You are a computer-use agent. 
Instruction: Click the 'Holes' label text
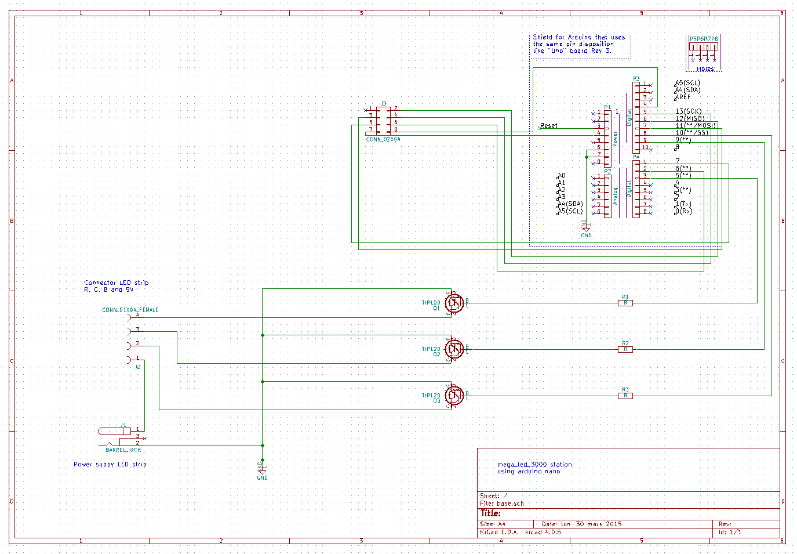pyautogui.click(x=705, y=68)
